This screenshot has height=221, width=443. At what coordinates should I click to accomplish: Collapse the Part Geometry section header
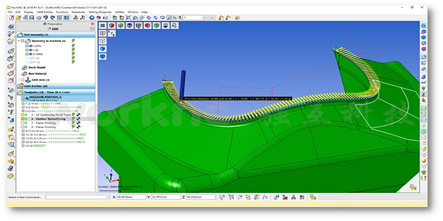click(x=56, y=35)
